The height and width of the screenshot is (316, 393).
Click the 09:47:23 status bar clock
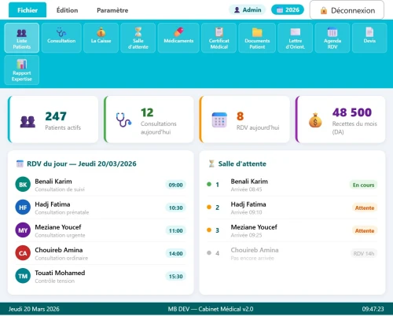click(x=373, y=309)
